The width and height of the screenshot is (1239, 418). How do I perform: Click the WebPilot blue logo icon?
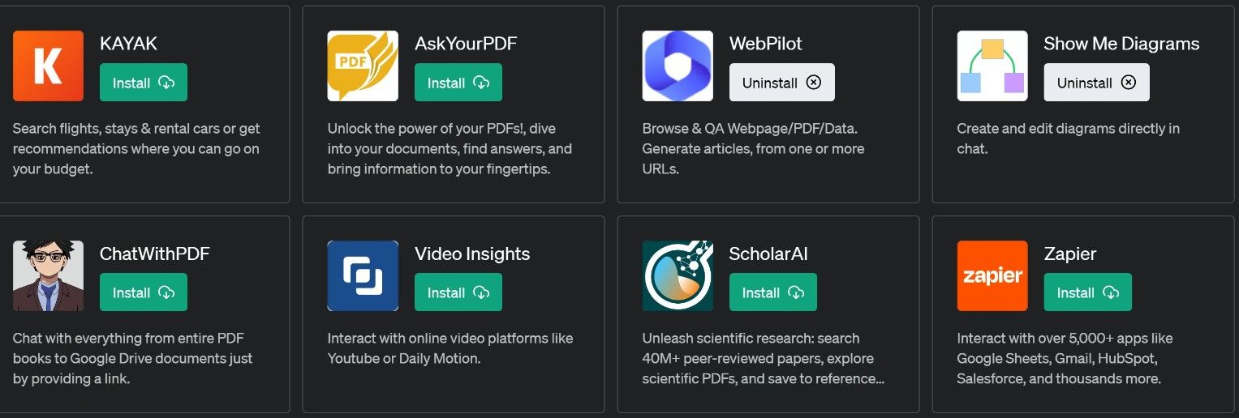point(678,66)
